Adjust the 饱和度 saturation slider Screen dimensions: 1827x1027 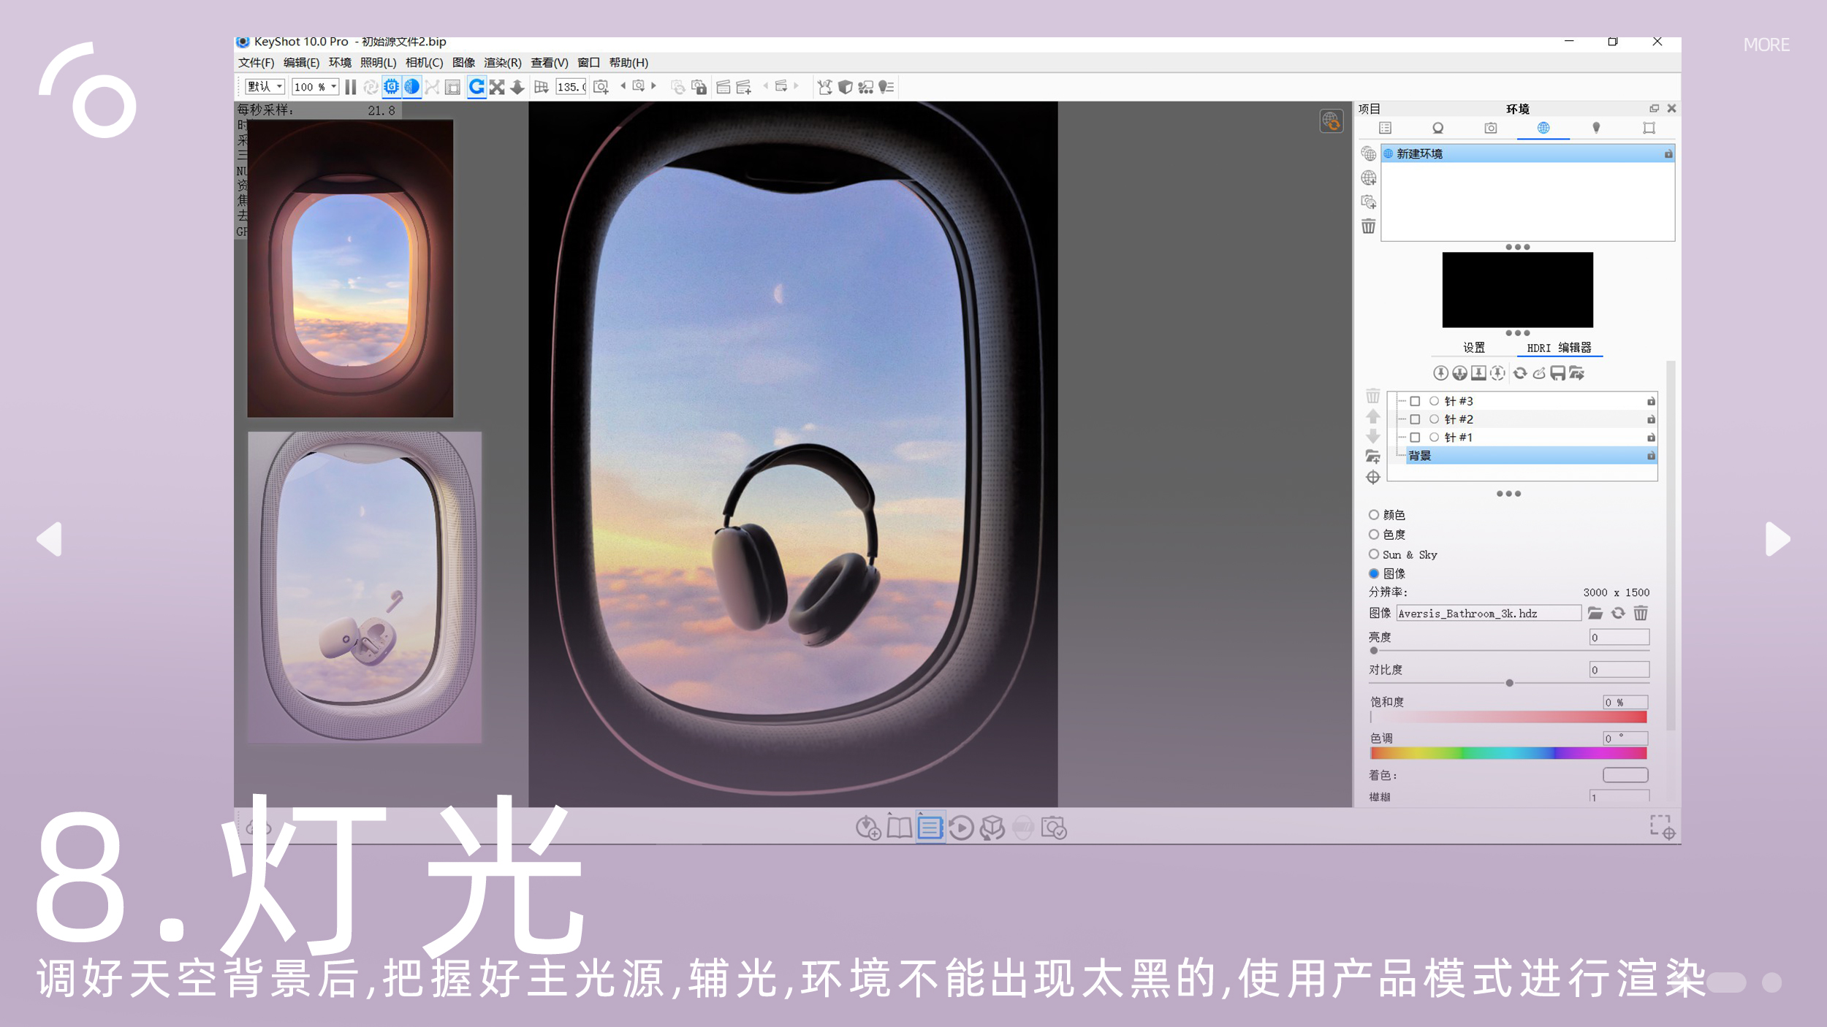click(x=1507, y=717)
